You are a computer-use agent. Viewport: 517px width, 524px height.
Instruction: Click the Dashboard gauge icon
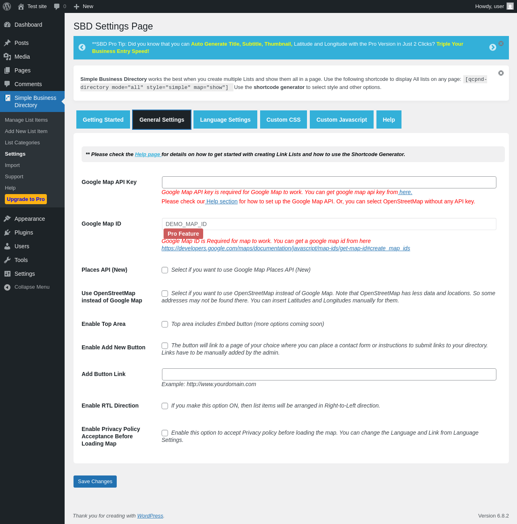(x=7, y=25)
